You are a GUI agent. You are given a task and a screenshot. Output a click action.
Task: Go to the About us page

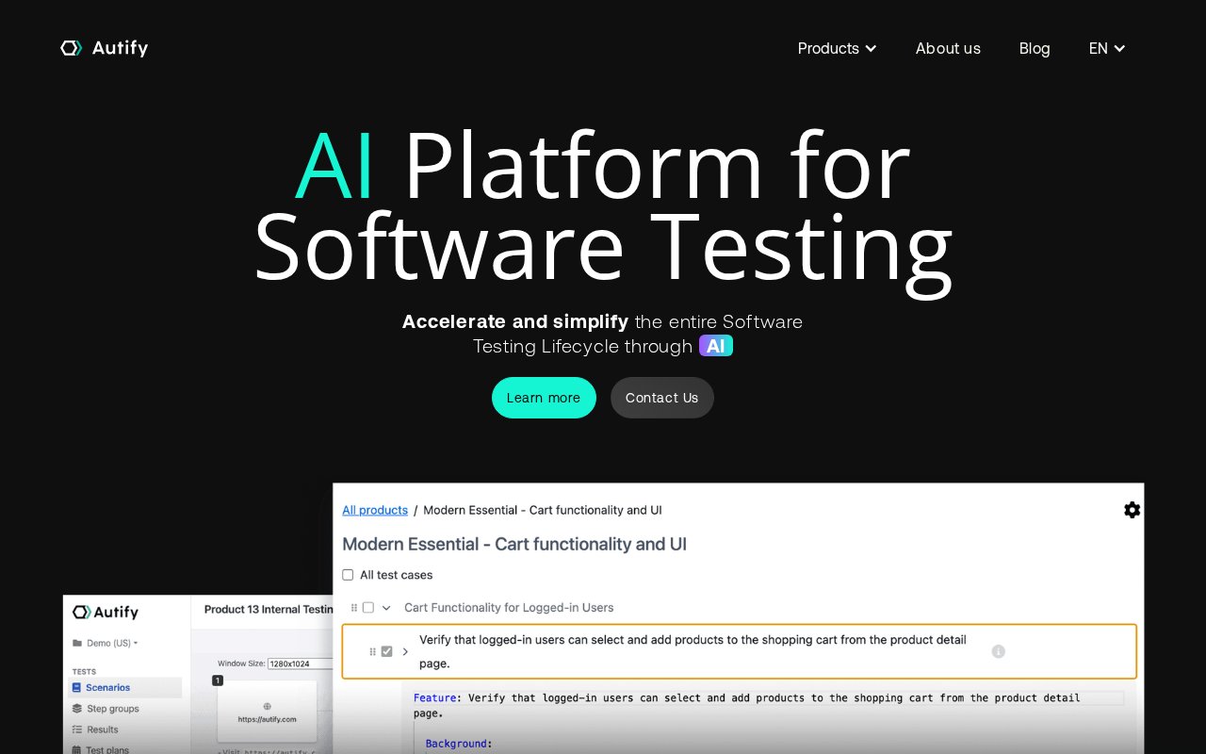[948, 48]
